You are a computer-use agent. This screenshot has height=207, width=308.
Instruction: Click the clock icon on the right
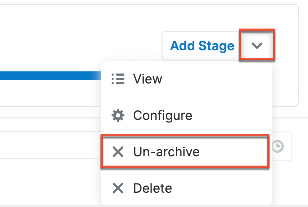(278, 146)
